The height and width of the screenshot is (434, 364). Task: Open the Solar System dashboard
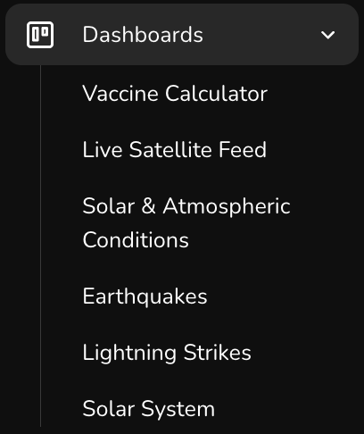coord(149,409)
